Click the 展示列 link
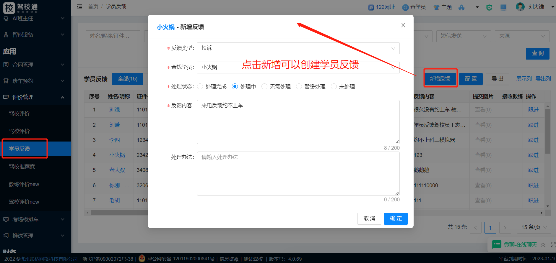The height and width of the screenshot is (263, 556). 524,79
